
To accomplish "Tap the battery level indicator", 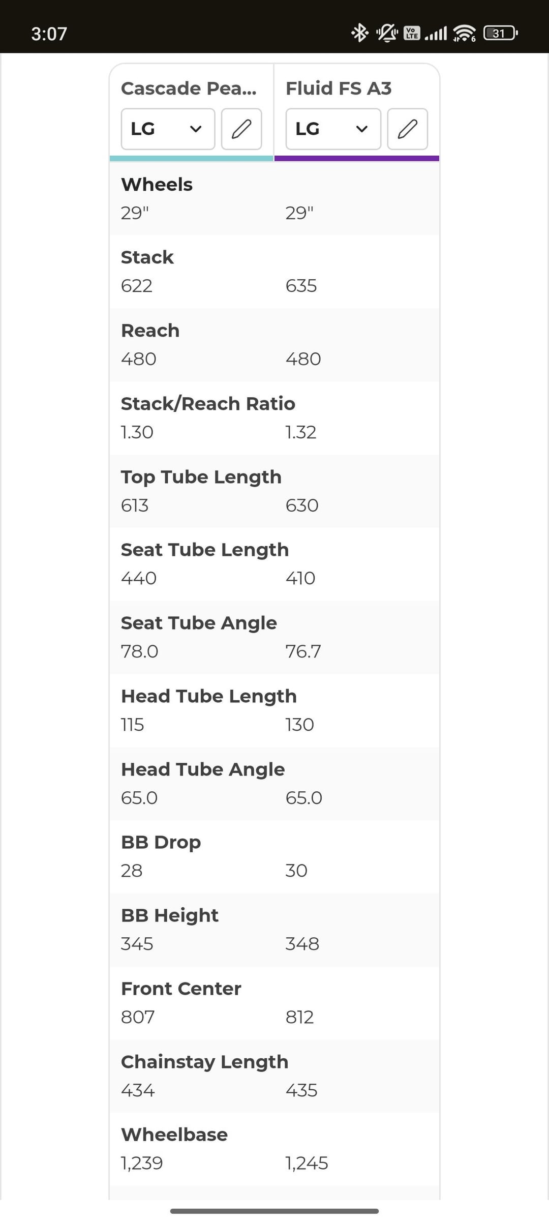I will 500,33.
